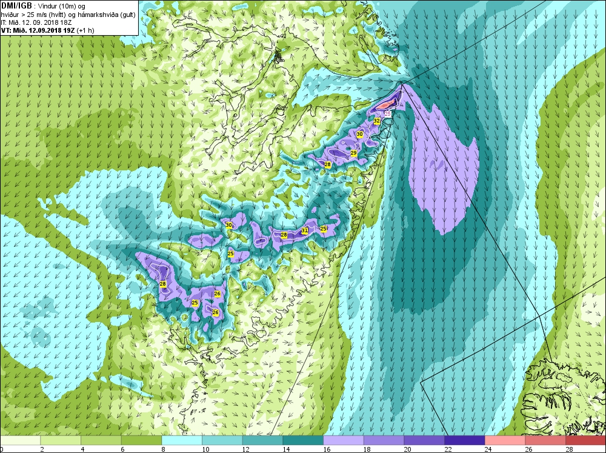Click the legend scale number 20

coord(407,449)
